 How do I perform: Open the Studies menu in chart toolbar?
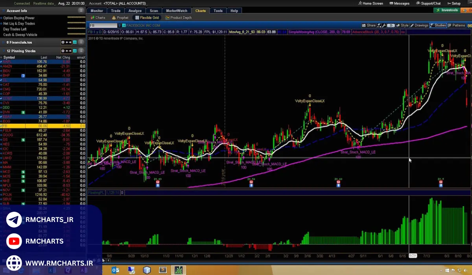click(438, 26)
